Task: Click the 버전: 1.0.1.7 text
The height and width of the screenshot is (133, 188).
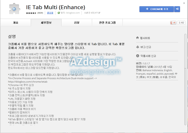Action: point(143,63)
